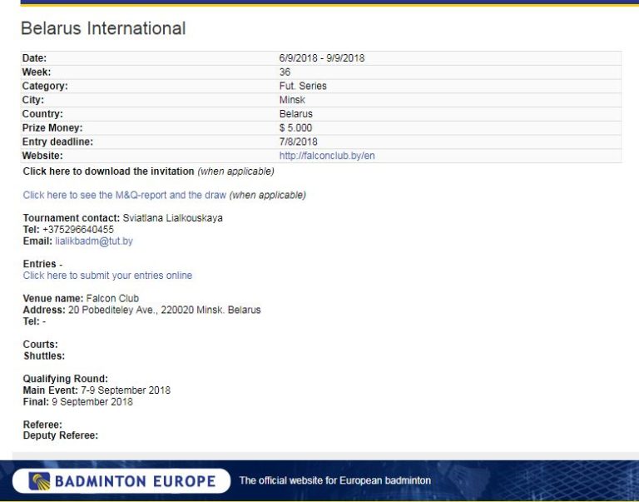Click the Badminton Europe logo

click(x=121, y=481)
